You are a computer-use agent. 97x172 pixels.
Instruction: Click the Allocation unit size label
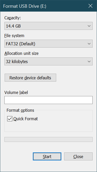(x=22, y=53)
